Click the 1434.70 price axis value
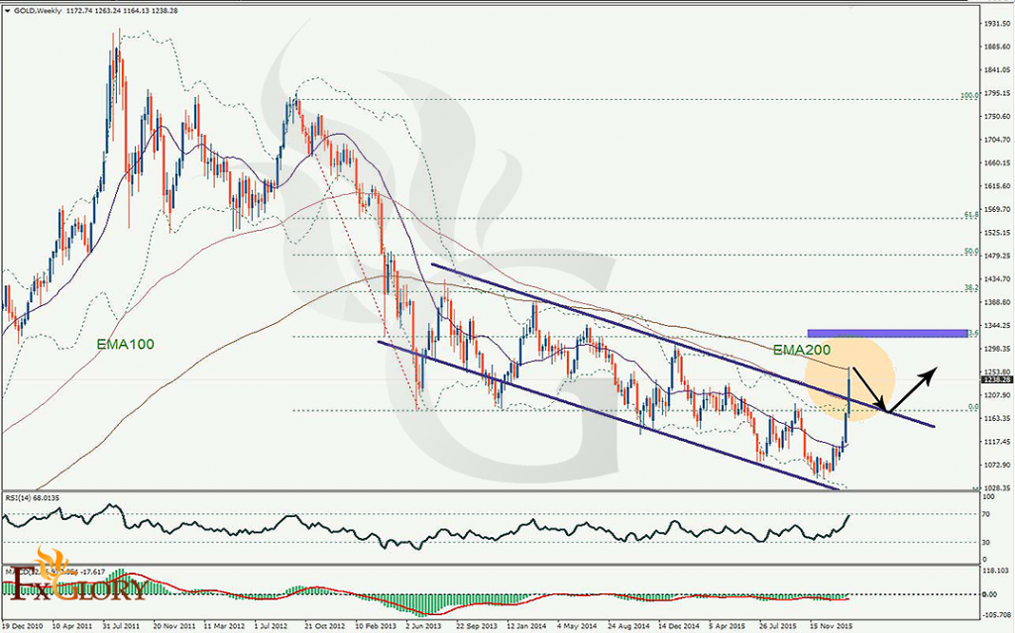Image resolution: width=1015 pixels, height=633 pixels. [997, 279]
